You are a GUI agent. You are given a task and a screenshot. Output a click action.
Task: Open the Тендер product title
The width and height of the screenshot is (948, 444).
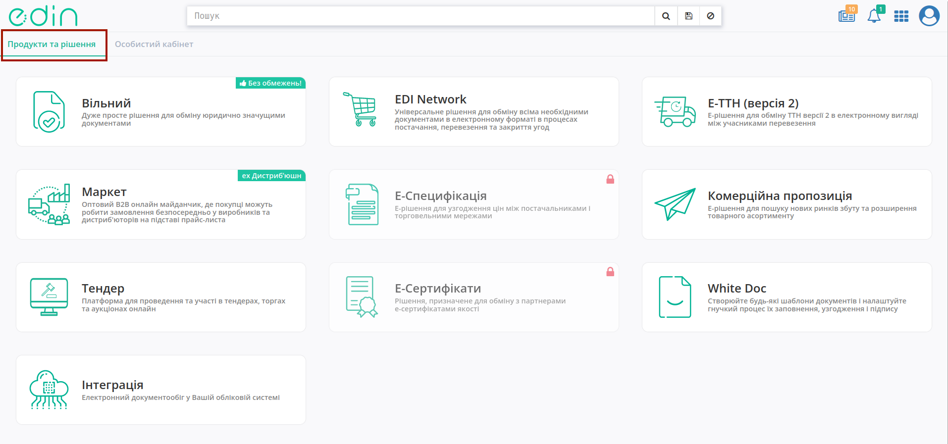coord(103,289)
